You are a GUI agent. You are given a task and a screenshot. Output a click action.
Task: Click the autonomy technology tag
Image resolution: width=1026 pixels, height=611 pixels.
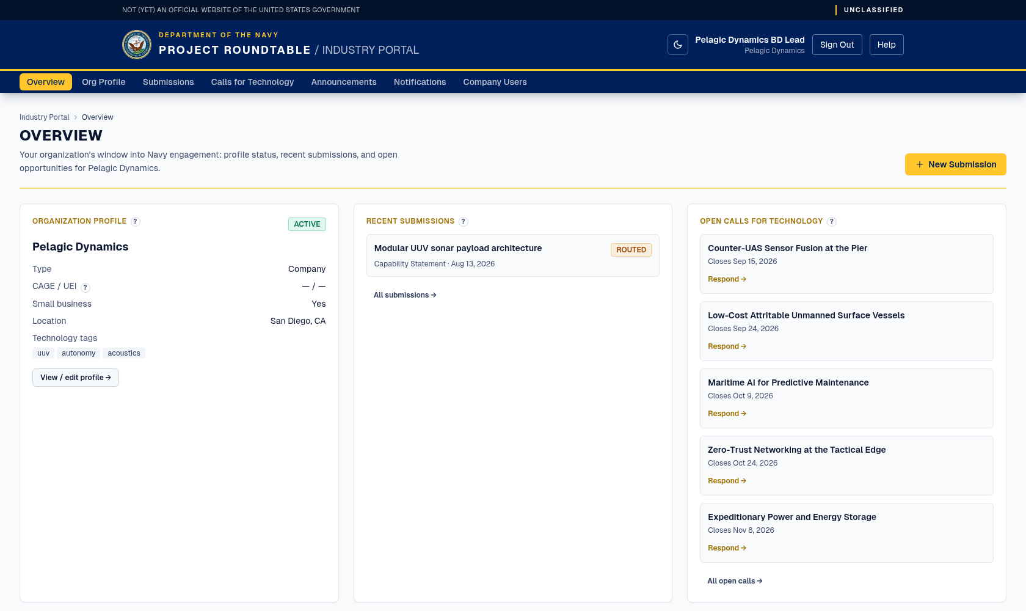(79, 353)
